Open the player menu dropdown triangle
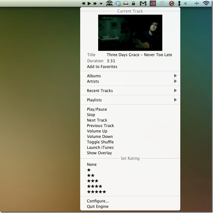 click(101, 4)
